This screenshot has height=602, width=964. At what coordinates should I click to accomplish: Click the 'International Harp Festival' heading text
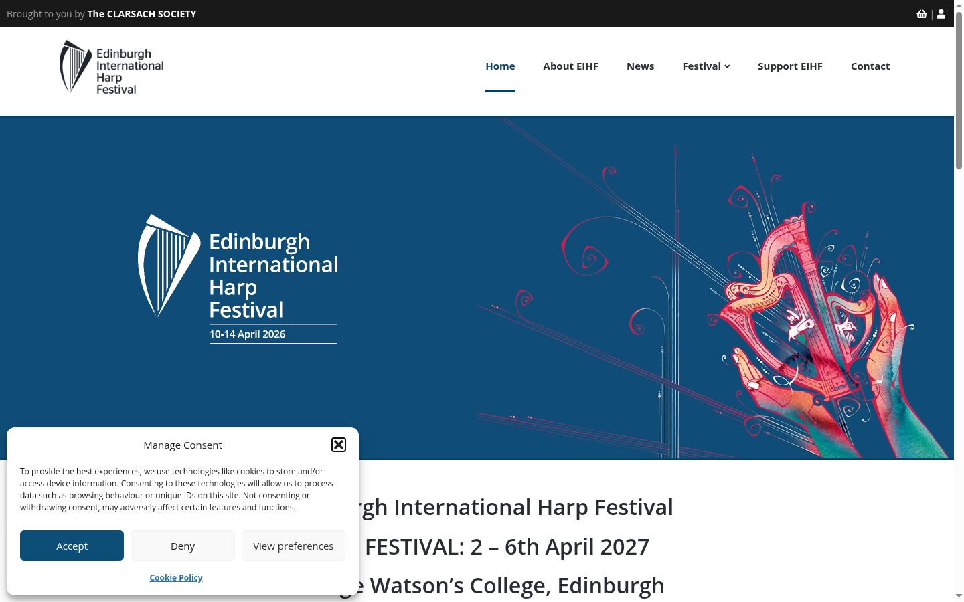point(534,507)
